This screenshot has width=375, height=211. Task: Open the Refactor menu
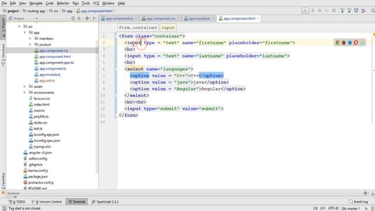63,4
